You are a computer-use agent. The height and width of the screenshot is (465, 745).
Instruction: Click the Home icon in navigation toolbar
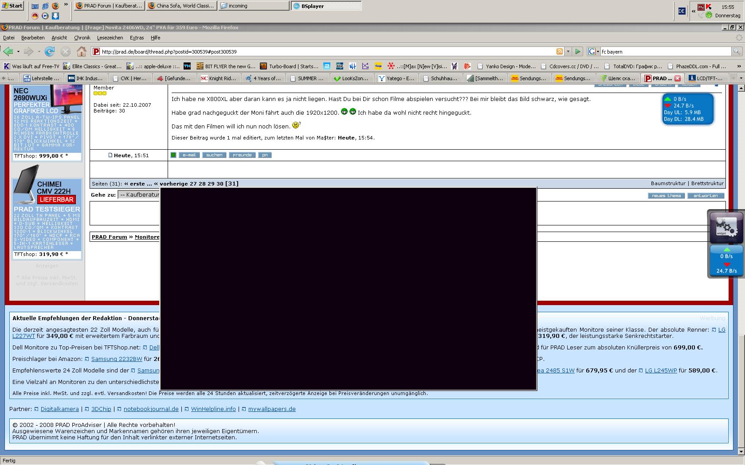(x=82, y=52)
